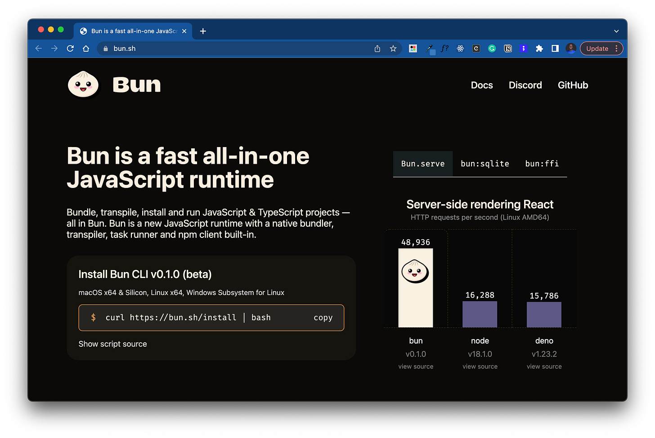Click the 16,288 value label

(480, 295)
